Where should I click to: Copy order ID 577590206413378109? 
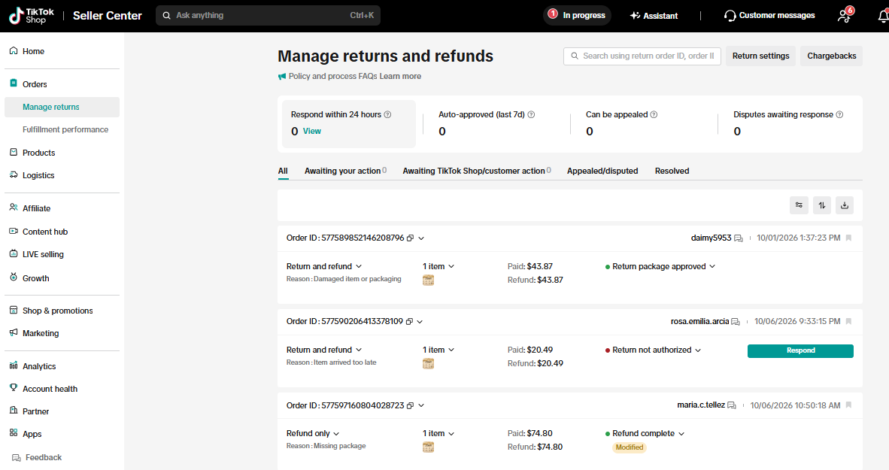409,321
